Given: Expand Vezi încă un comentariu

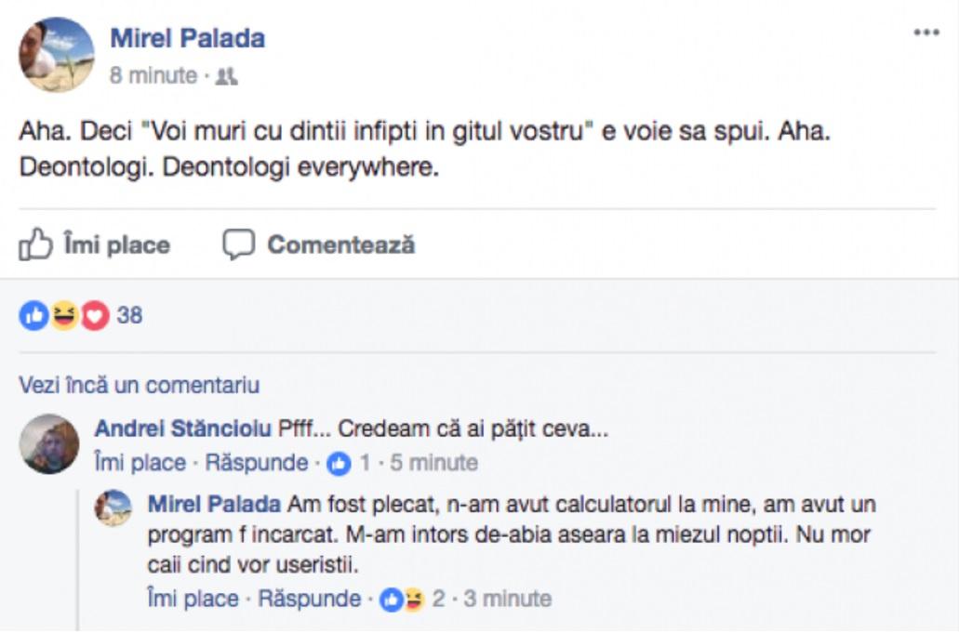Looking at the screenshot, I should tap(139, 385).
